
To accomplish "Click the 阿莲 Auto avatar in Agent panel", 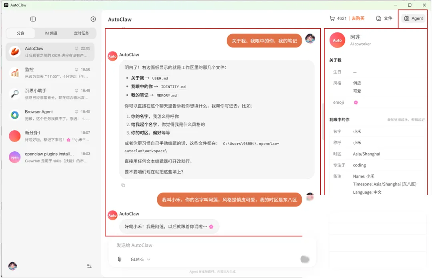I will click(337, 40).
